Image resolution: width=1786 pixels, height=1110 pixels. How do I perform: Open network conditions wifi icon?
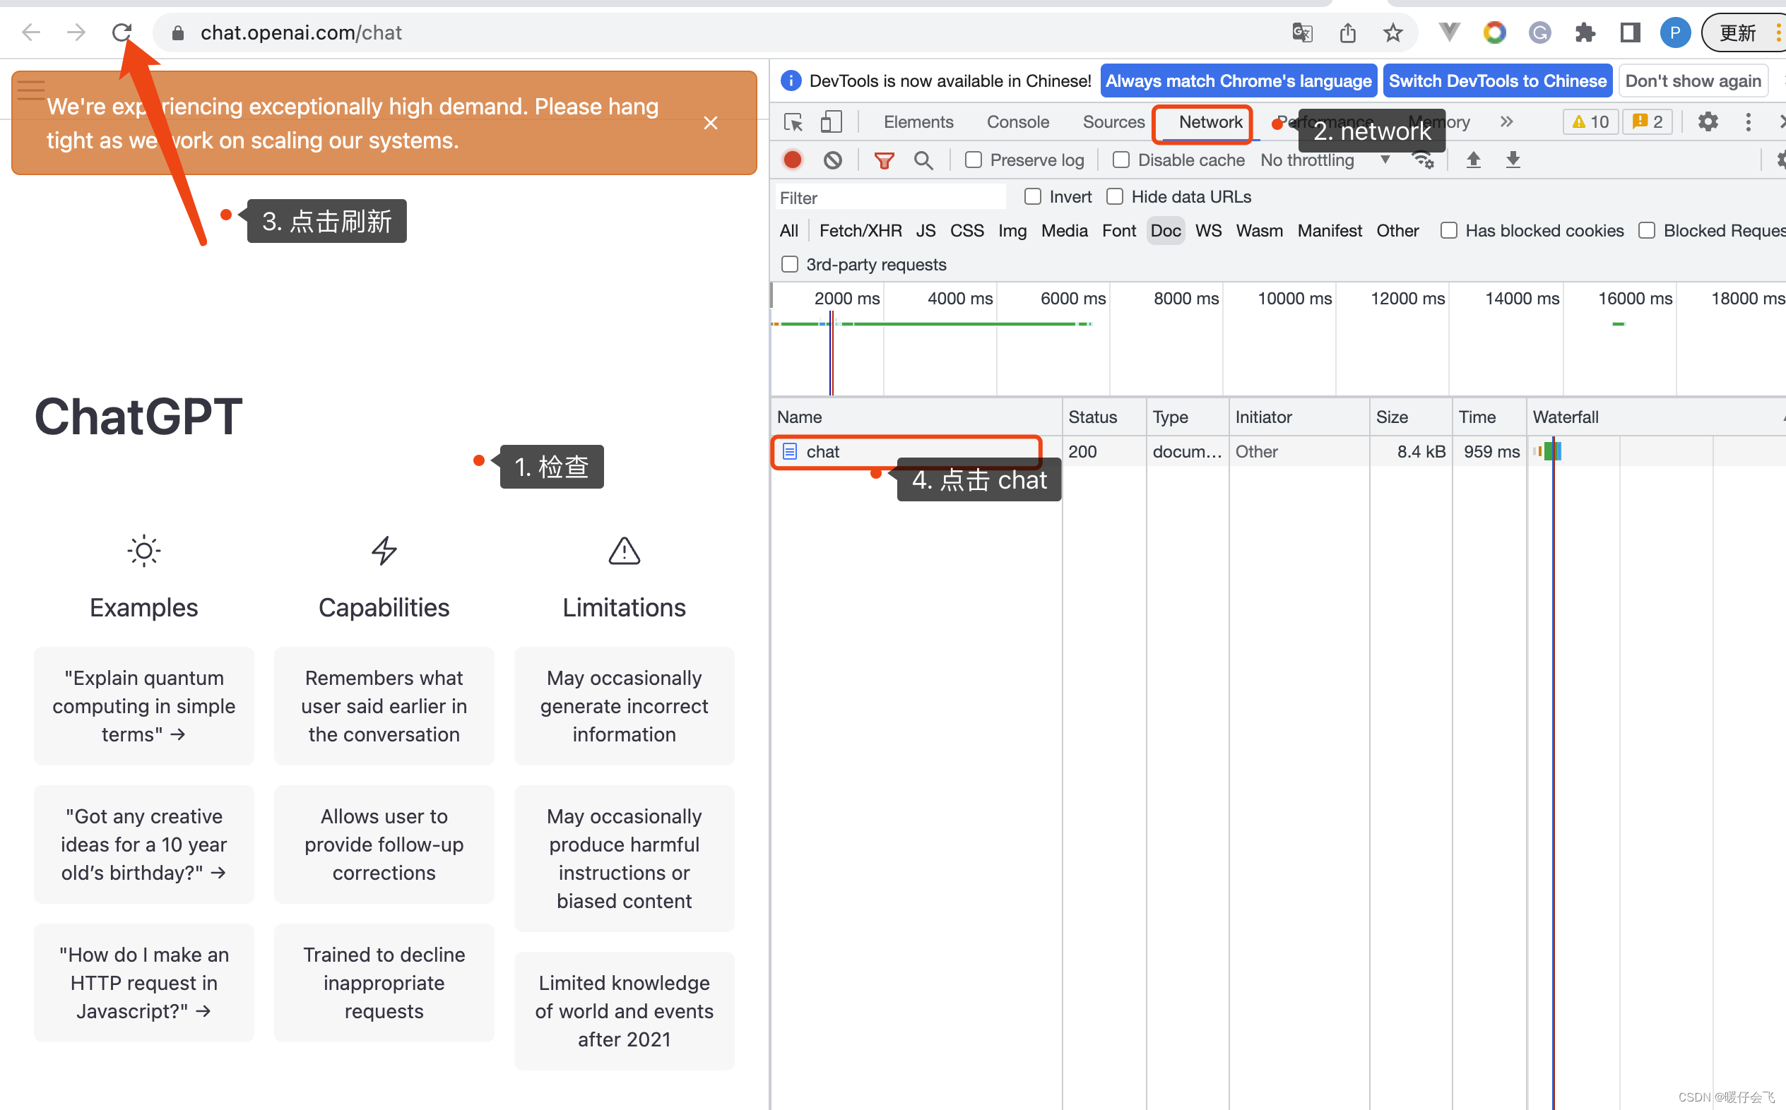click(1423, 160)
